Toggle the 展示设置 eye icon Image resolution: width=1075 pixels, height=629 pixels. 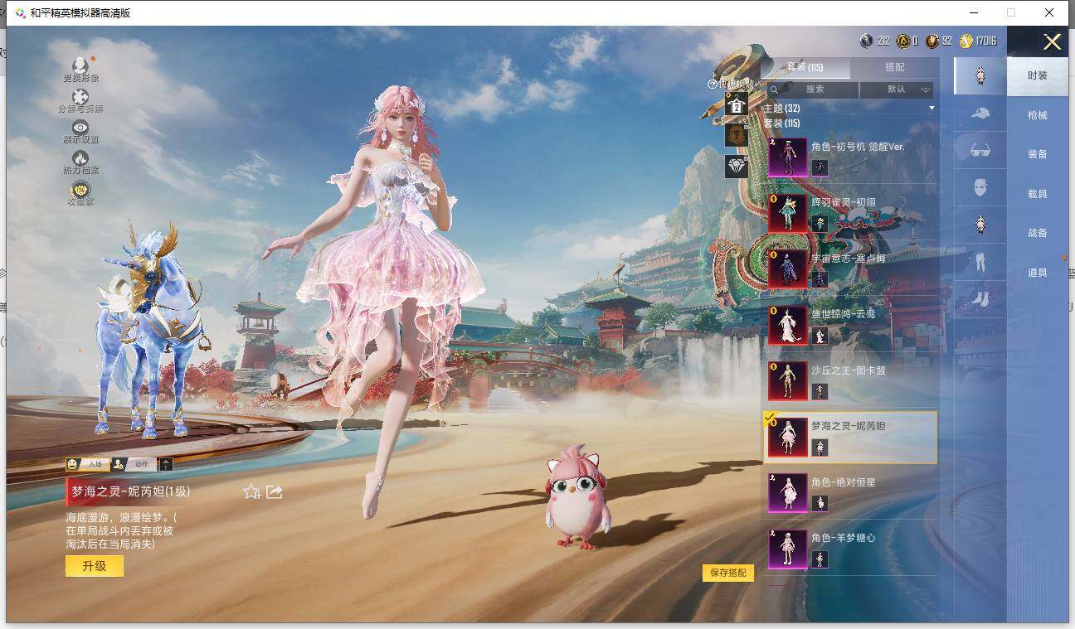tap(80, 127)
